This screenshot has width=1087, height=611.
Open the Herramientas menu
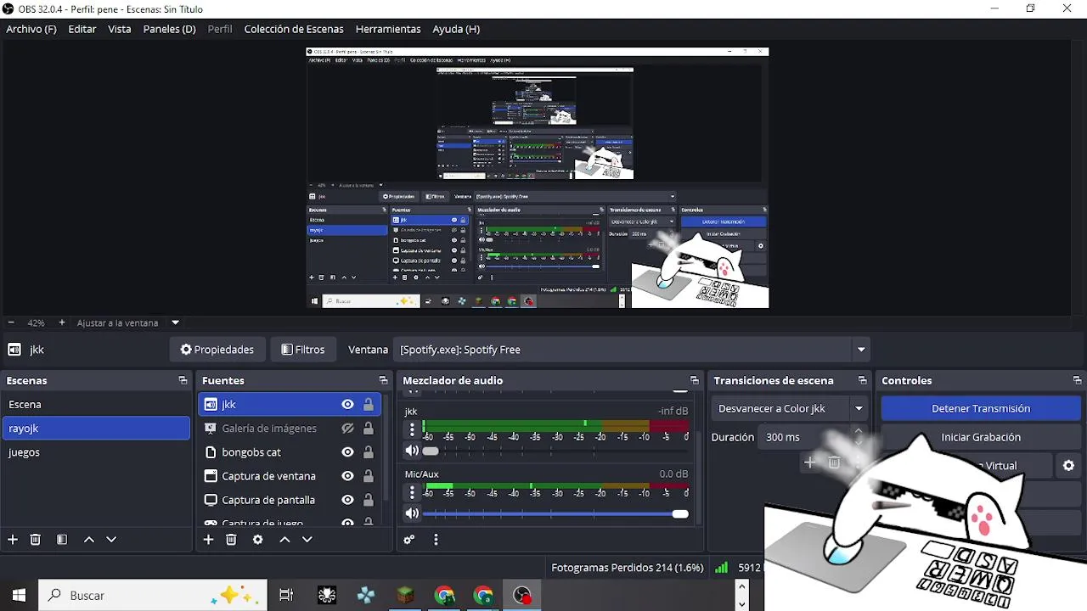coord(388,29)
